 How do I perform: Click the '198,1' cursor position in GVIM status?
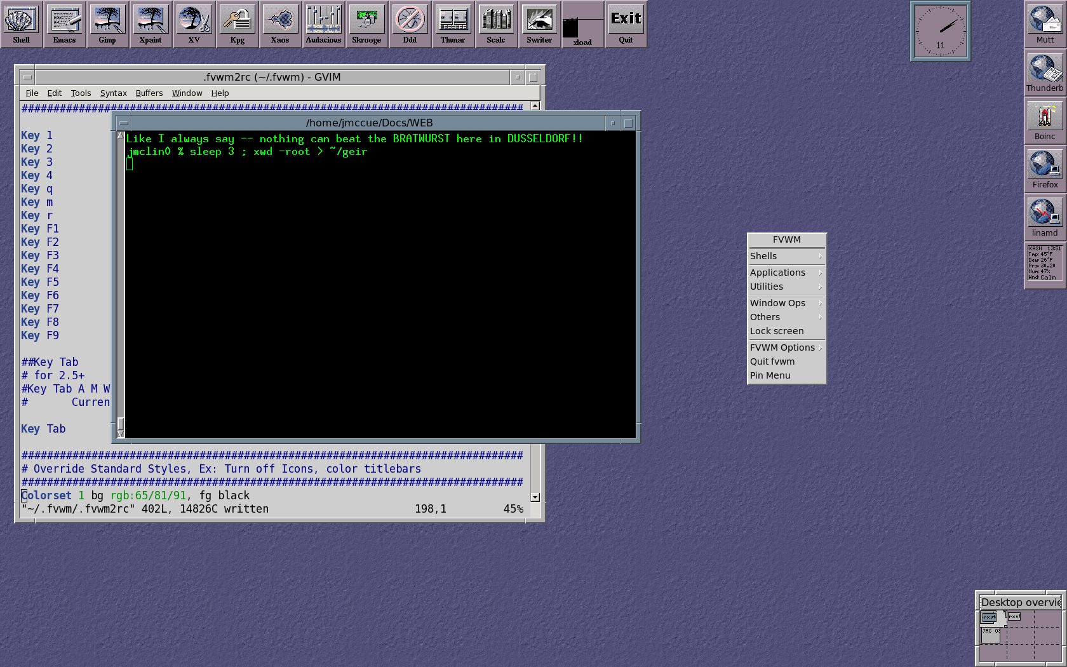431,509
